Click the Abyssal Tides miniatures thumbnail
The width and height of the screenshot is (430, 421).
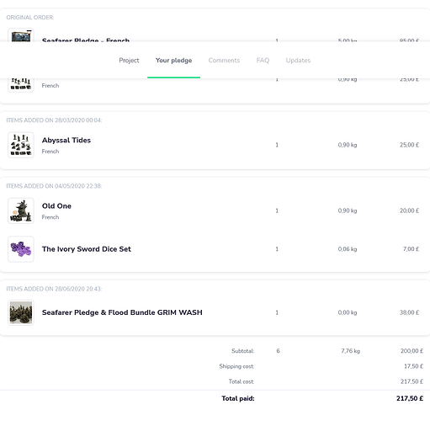[21, 145]
